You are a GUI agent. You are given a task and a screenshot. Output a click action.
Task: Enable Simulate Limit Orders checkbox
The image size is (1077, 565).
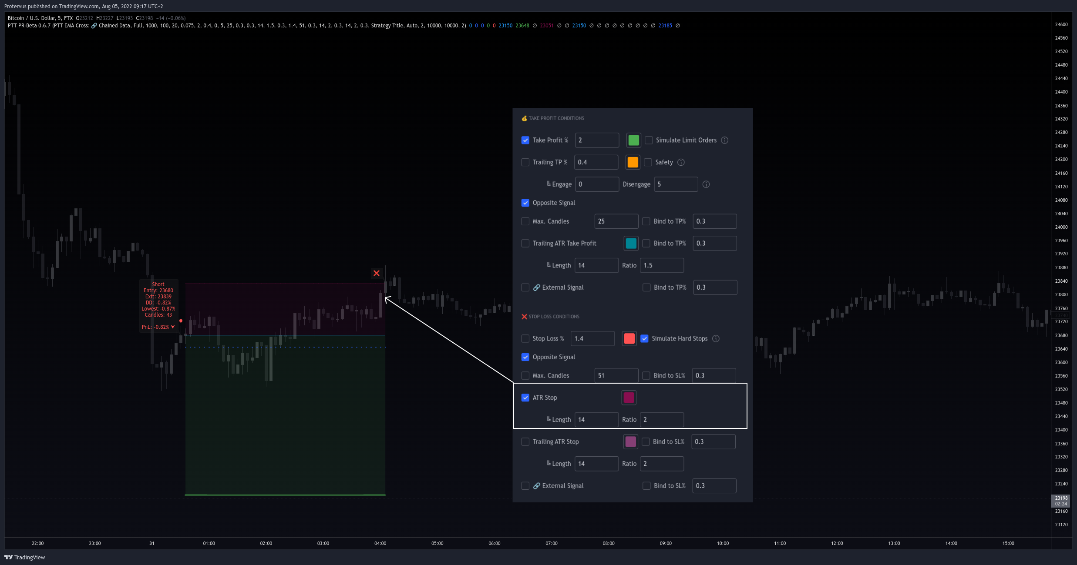point(649,140)
